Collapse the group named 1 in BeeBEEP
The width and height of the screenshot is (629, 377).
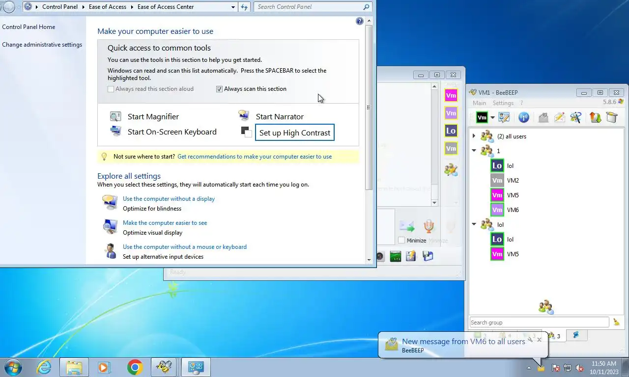tap(474, 151)
